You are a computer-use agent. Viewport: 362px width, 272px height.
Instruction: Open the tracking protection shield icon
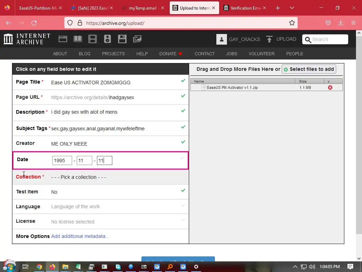70,23
